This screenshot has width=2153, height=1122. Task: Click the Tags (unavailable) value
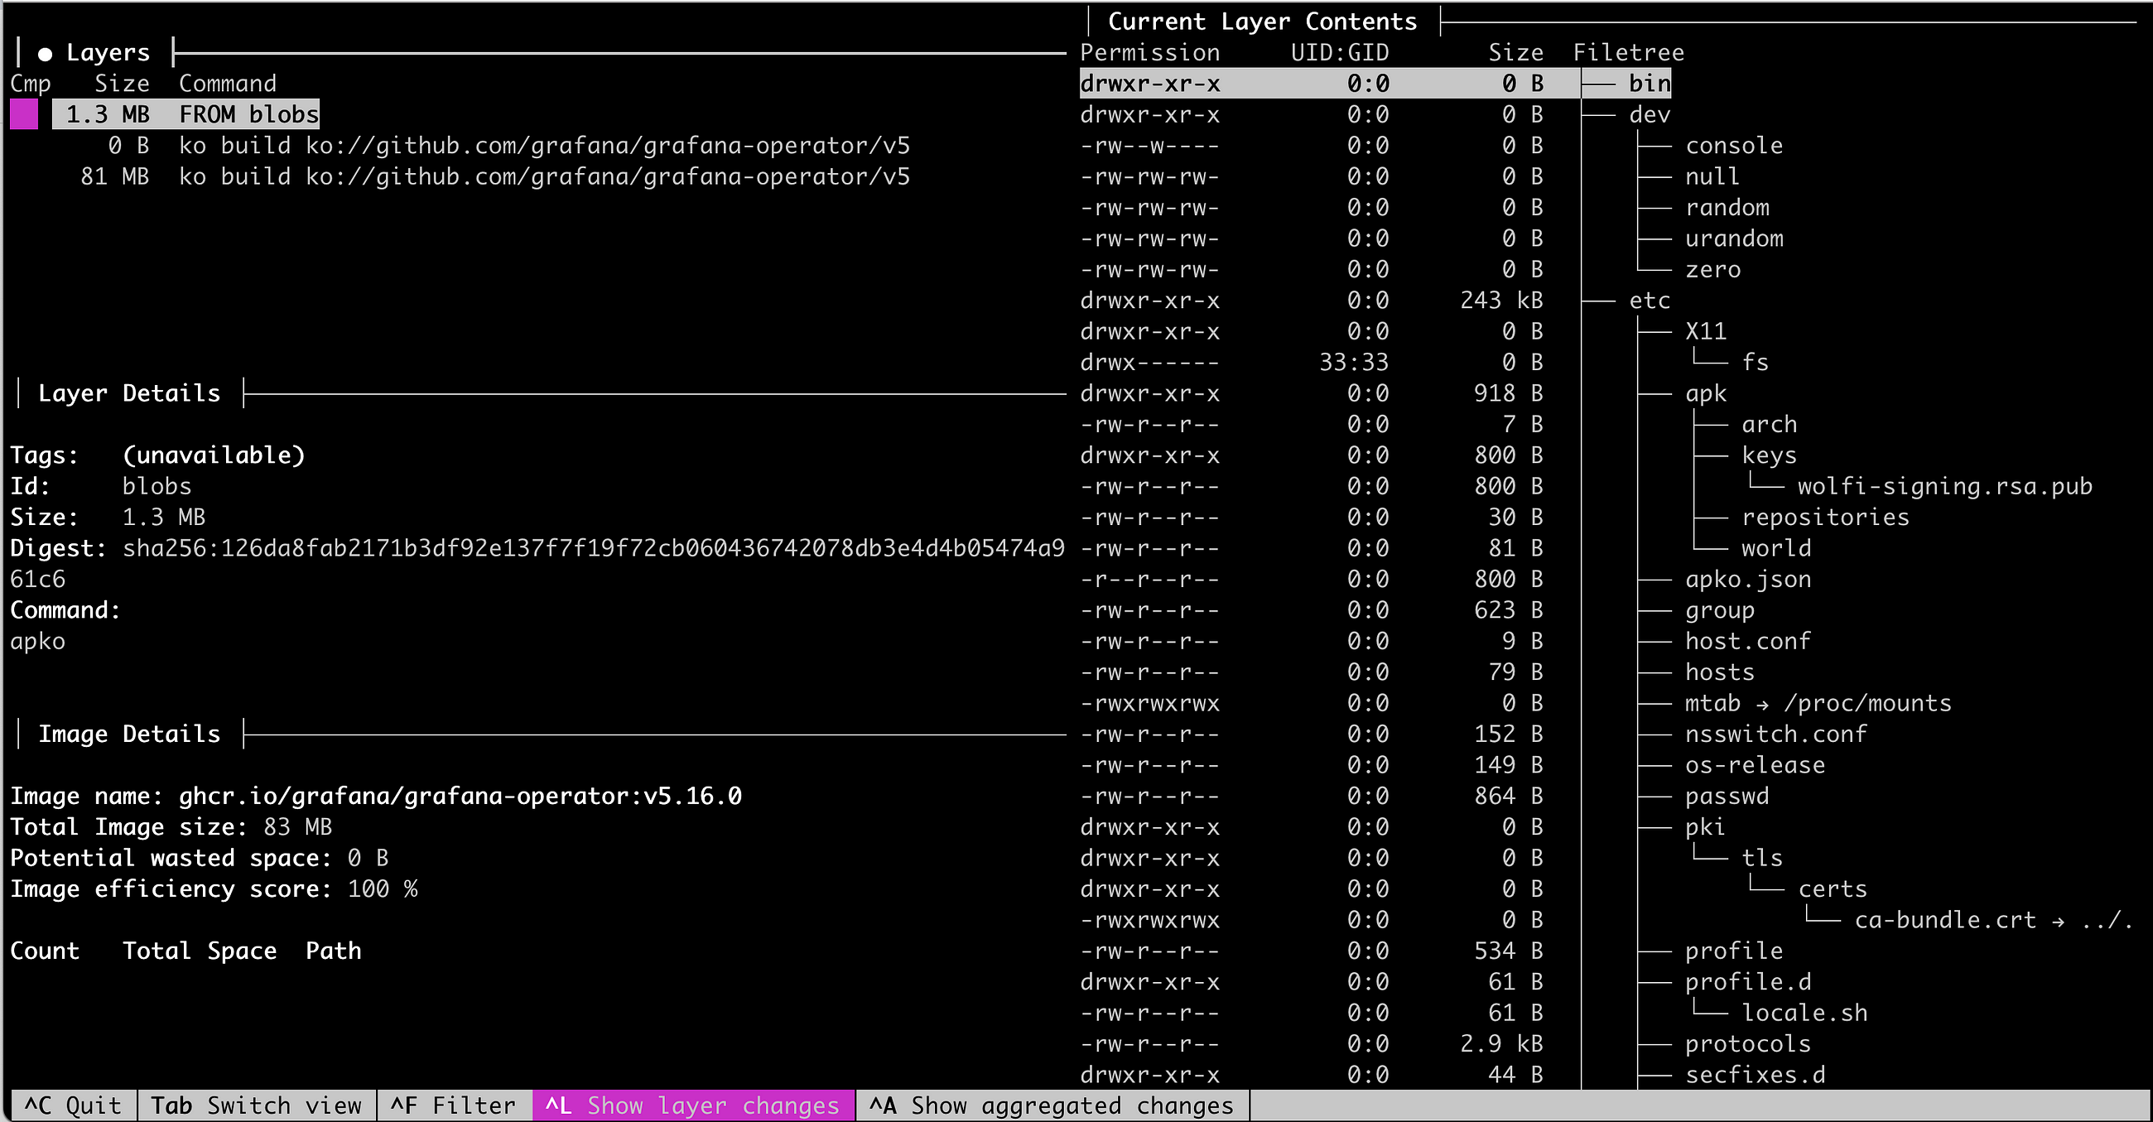click(213, 455)
